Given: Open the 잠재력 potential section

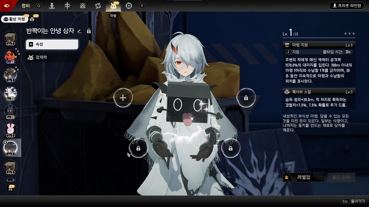Looking at the screenshot, I should pos(52,57).
